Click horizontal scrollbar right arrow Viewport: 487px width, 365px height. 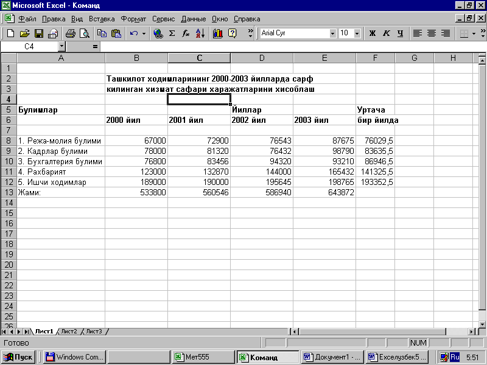472,332
